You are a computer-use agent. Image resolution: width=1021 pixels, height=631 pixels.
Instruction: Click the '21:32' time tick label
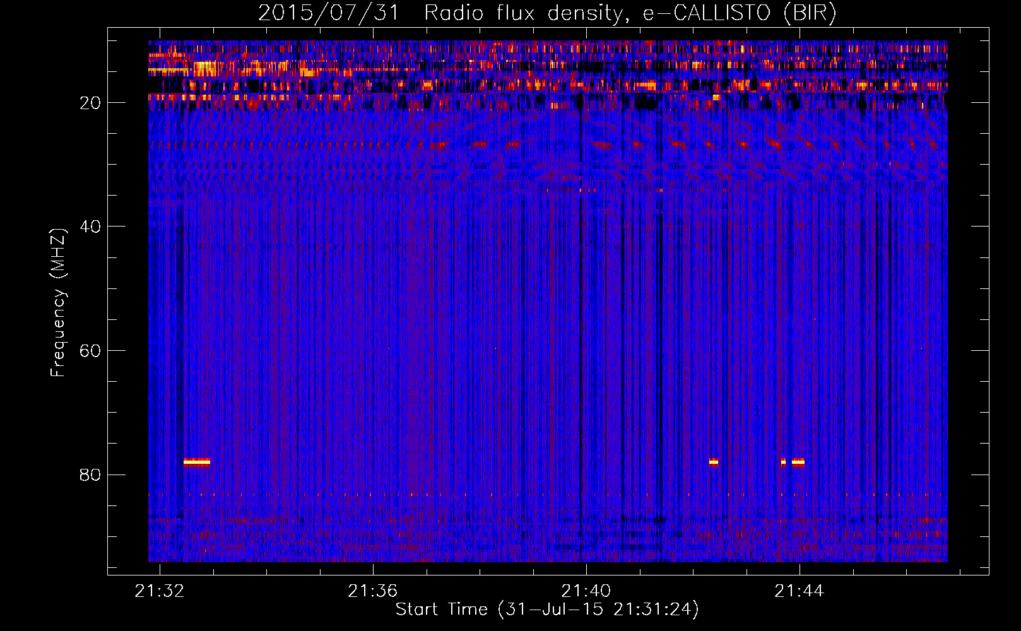[x=160, y=591]
